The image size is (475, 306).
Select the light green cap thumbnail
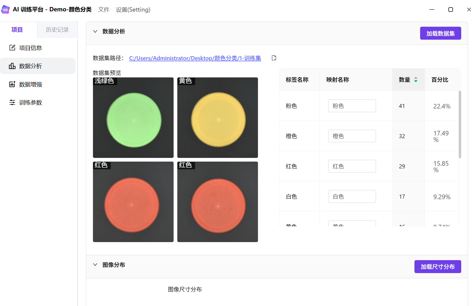tap(133, 118)
